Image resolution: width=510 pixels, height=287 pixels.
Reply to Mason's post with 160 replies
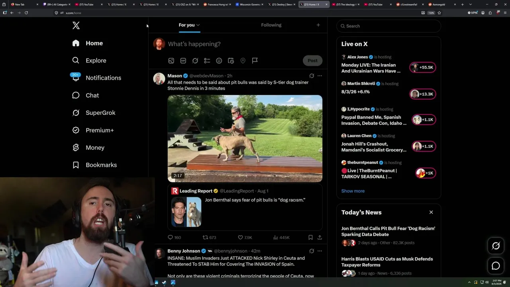pyautogui.click(x=174, y=238)
